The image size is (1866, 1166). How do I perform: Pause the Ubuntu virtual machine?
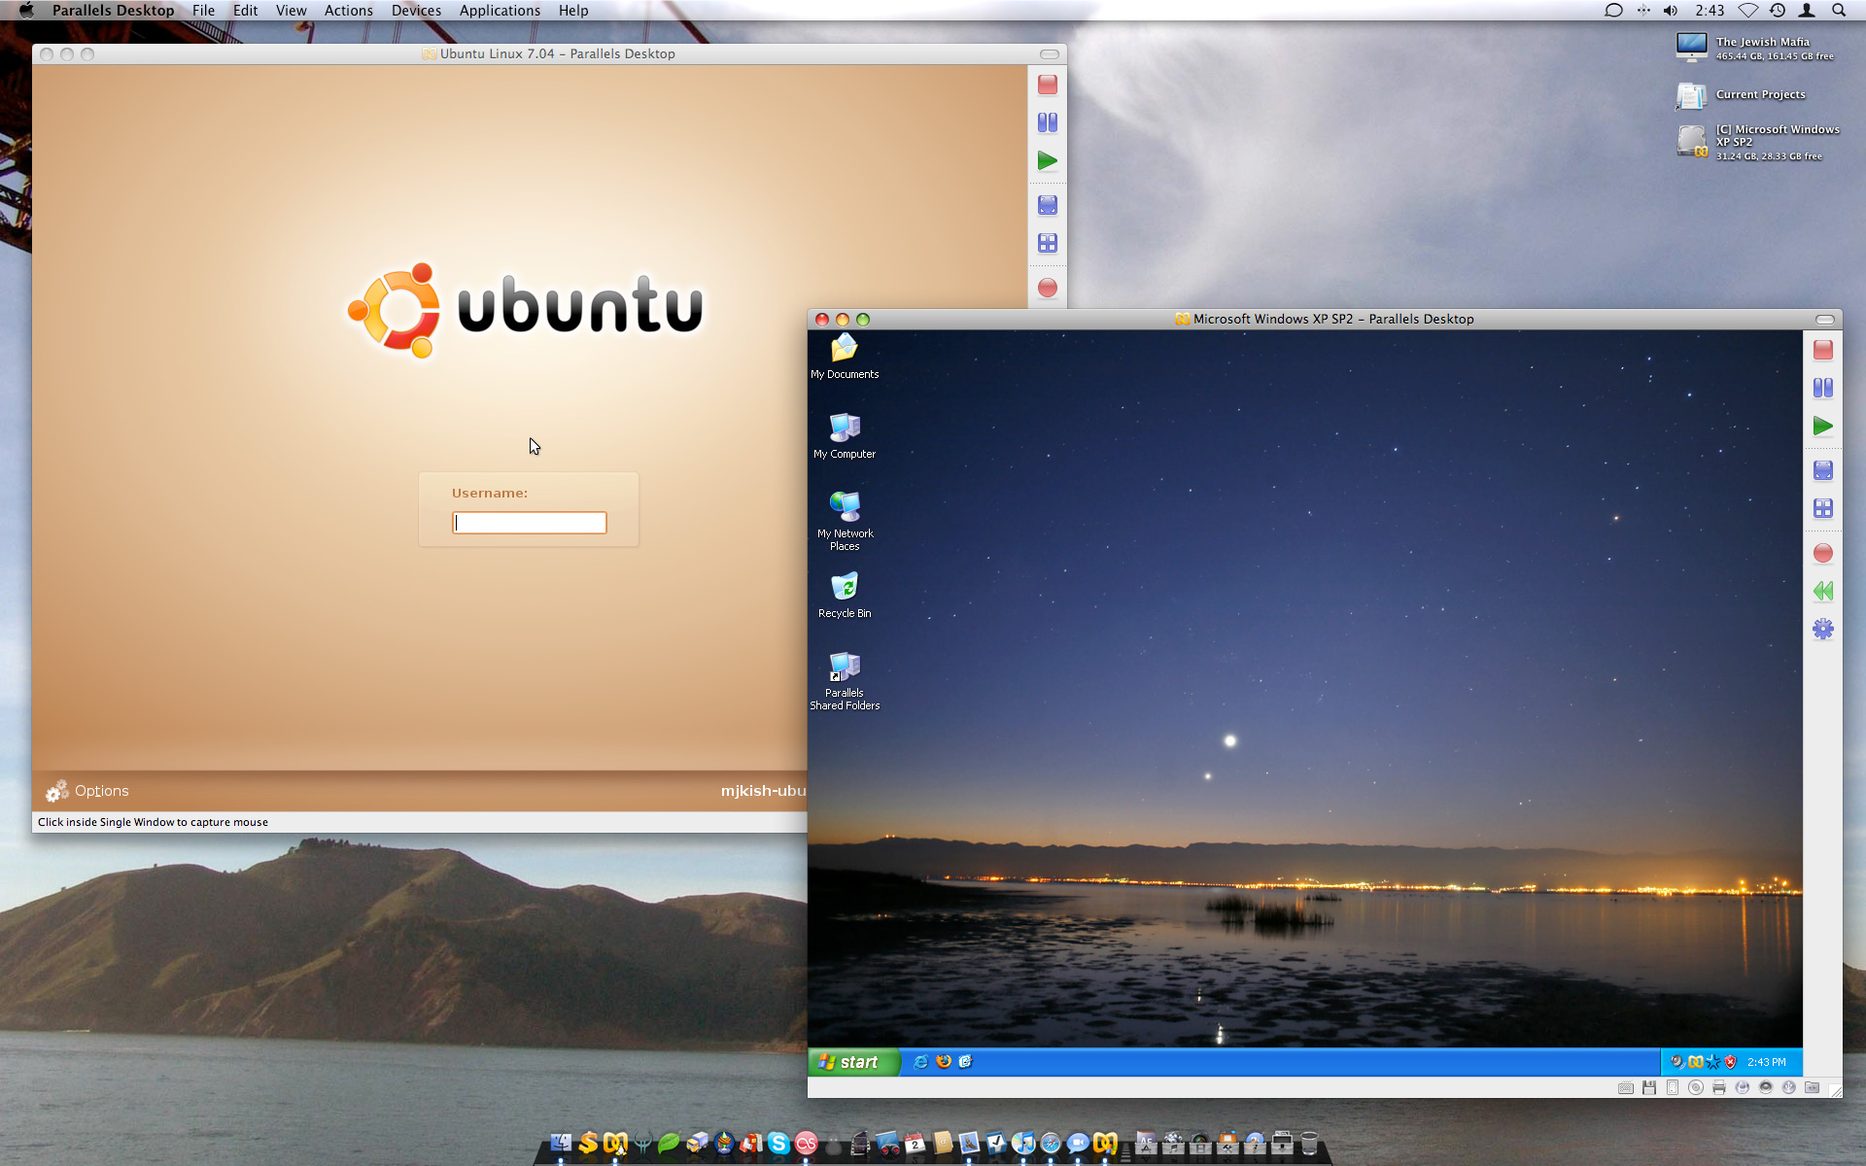(x=1047, y=122)
